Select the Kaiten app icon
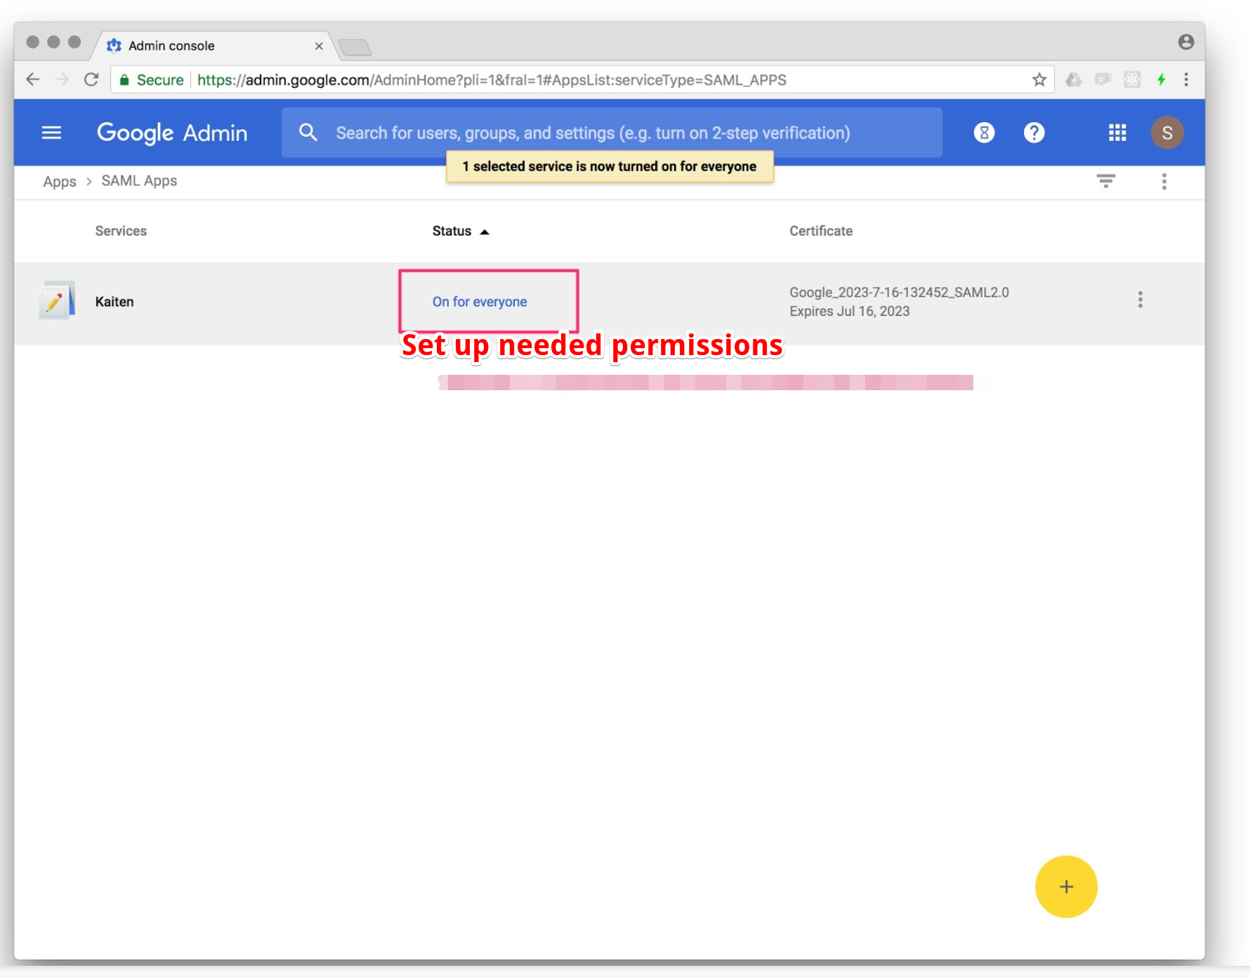This screenshot has width=1250, height=977. point(57,300)
